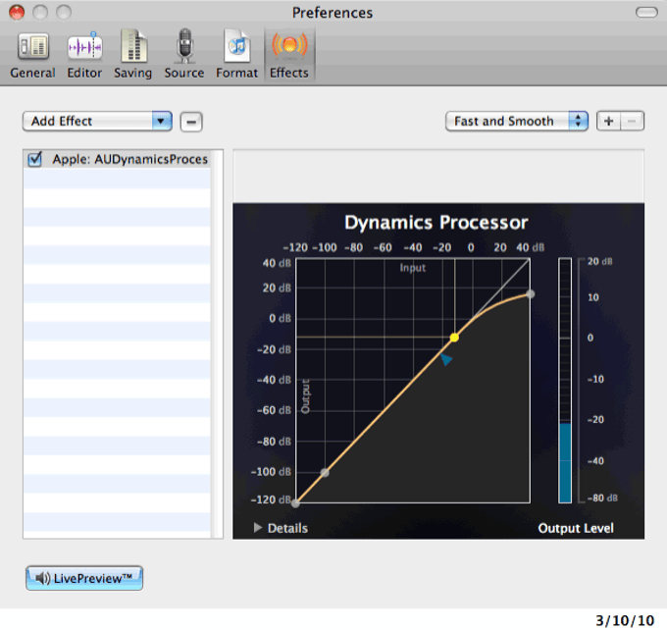Screen dimensions: 667x630
Task: Click the effects list scrollbar
Action: point(217,343)
